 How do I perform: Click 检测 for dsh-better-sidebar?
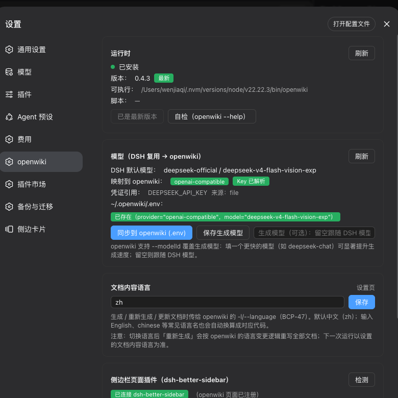pos(361,380)
